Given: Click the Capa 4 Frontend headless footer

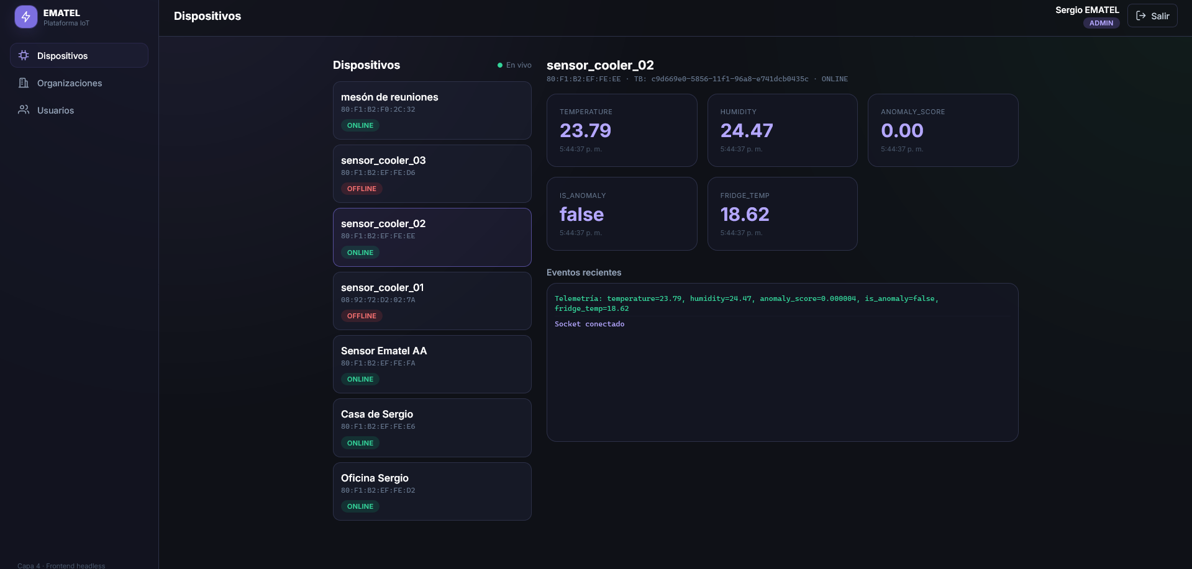Looking at the screenshot, I should click(61, 565).
